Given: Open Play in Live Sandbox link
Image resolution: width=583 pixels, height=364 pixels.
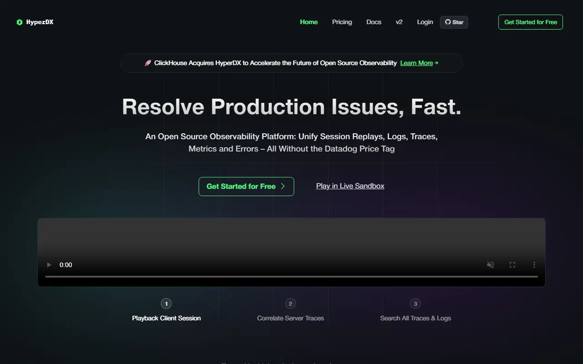Looking at the screenshot, I should (x=350, y=186).
